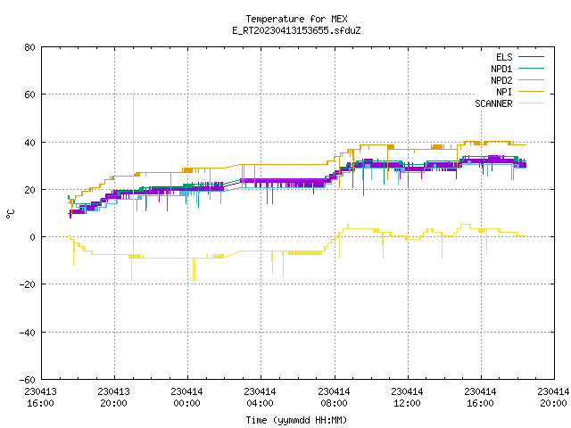This screenshot has width=571, height=428.
Task: Click the °C y-axis unit label
Action: (x=10, y=214)
